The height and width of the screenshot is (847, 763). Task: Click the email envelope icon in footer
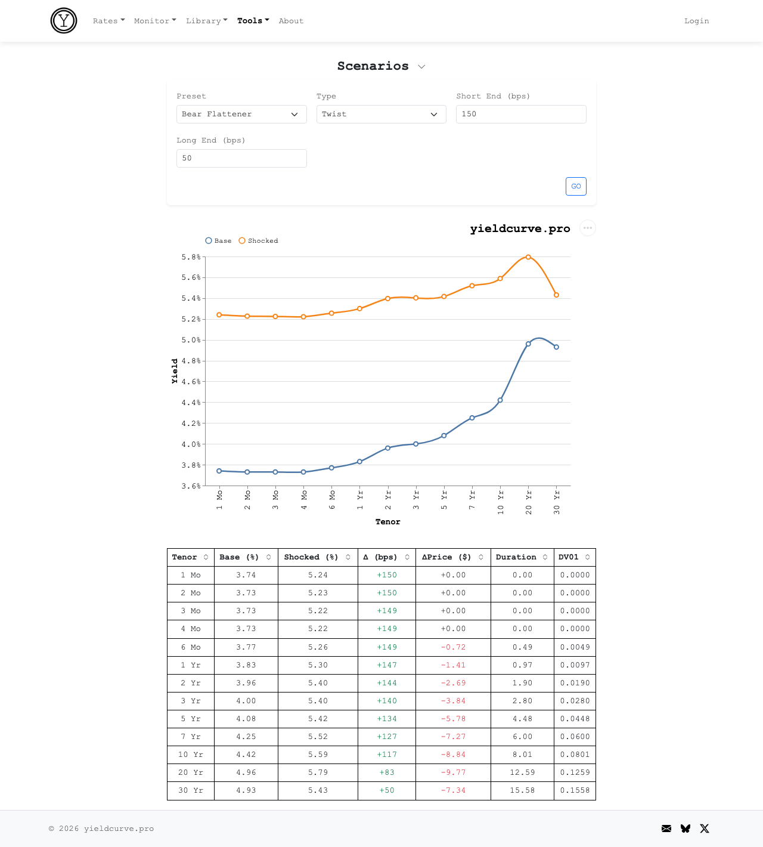(x=666, y=829)
